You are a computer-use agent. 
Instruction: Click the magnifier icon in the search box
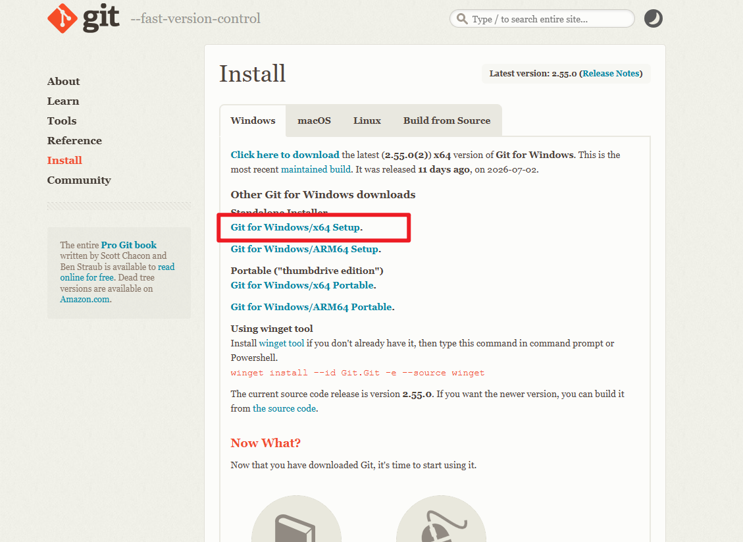461,19
